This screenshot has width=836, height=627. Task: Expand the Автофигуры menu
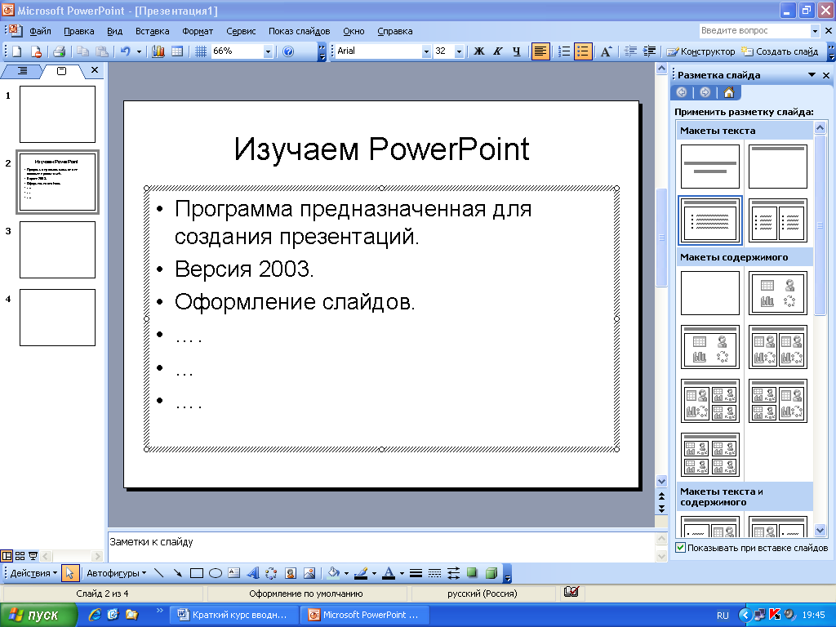point(116,573)
